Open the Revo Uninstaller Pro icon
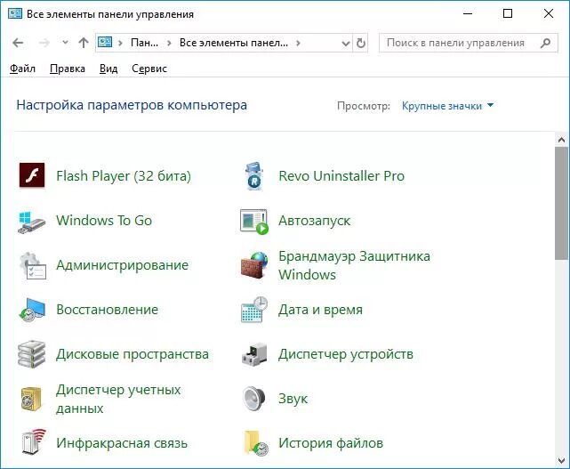The image size is (570, 469). [254, 176]
